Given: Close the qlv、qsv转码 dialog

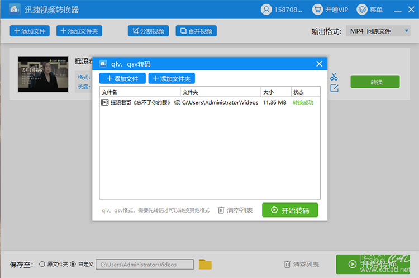Looking at the screenshot, I should (x=320, y=64).
